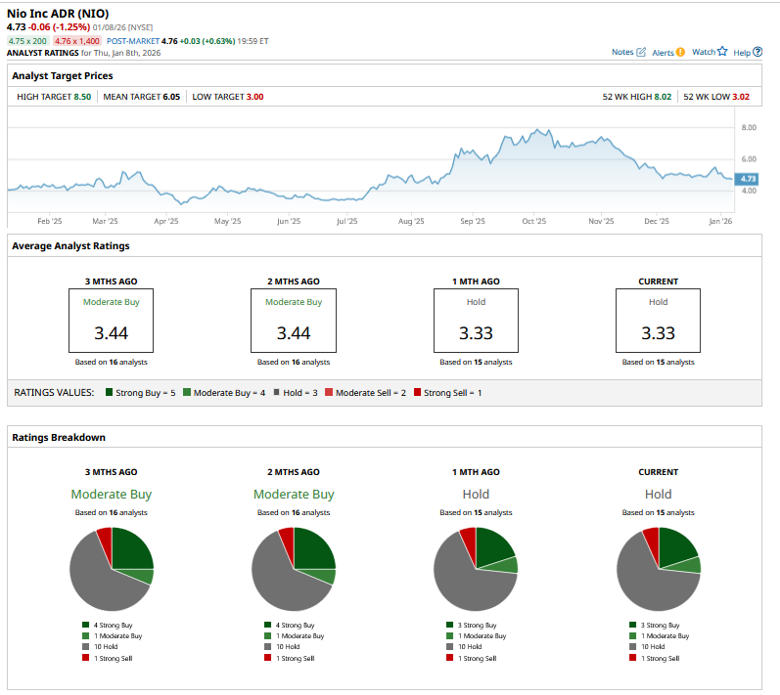
Task: Click the Help question mark icon
Action: pos(757,52)
